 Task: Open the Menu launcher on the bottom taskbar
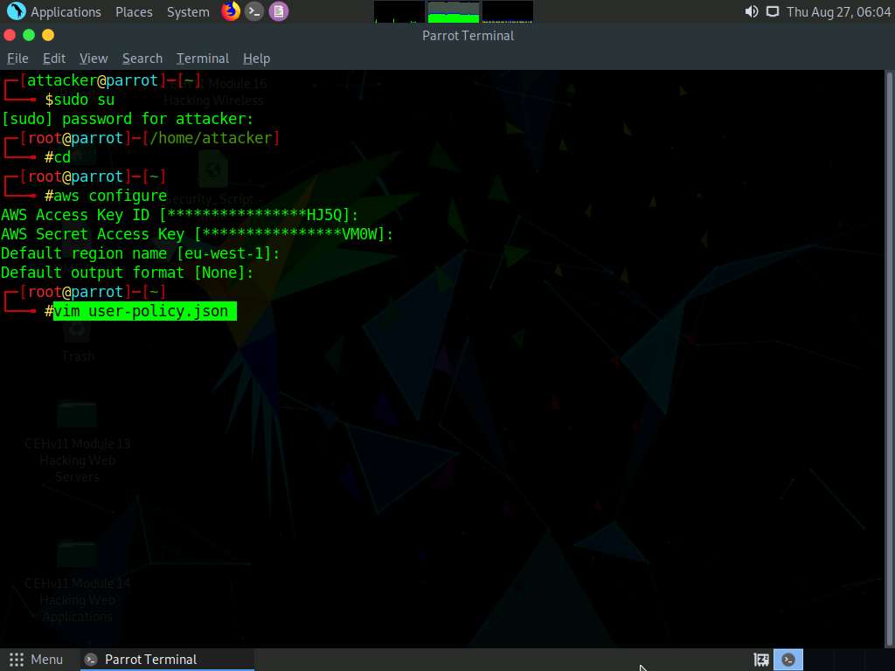[x=37, y=659]
